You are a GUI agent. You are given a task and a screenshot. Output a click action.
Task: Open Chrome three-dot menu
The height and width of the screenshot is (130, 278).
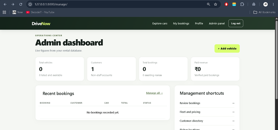(273, 4)
